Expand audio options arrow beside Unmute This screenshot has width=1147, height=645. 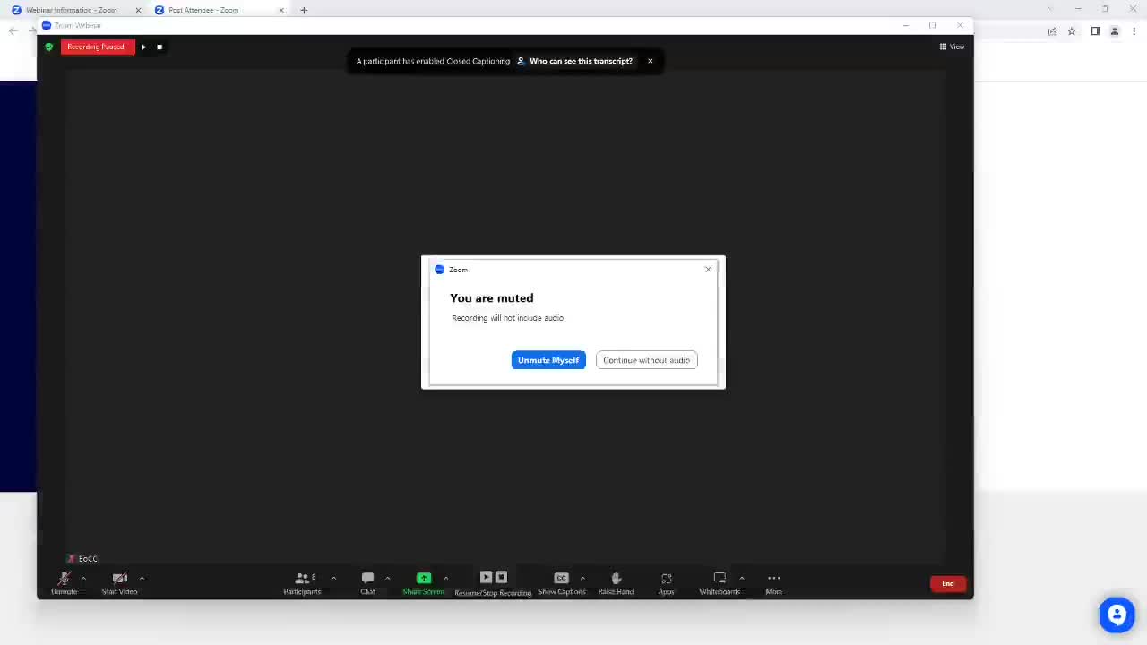(x=83, y=578)
